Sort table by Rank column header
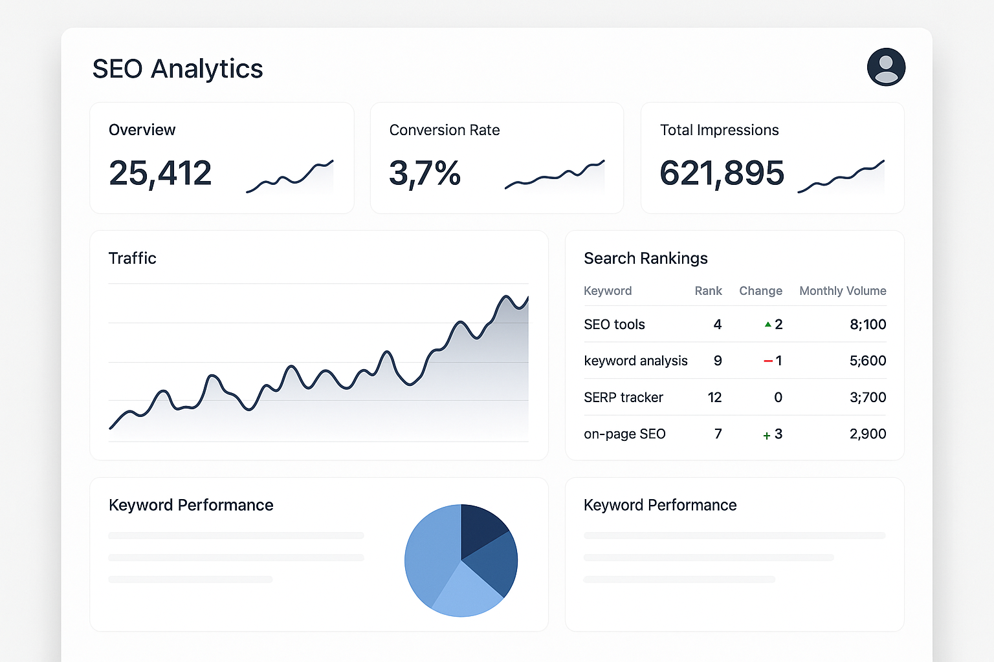This screenshot has height=662, width=994. coord(708,291)
